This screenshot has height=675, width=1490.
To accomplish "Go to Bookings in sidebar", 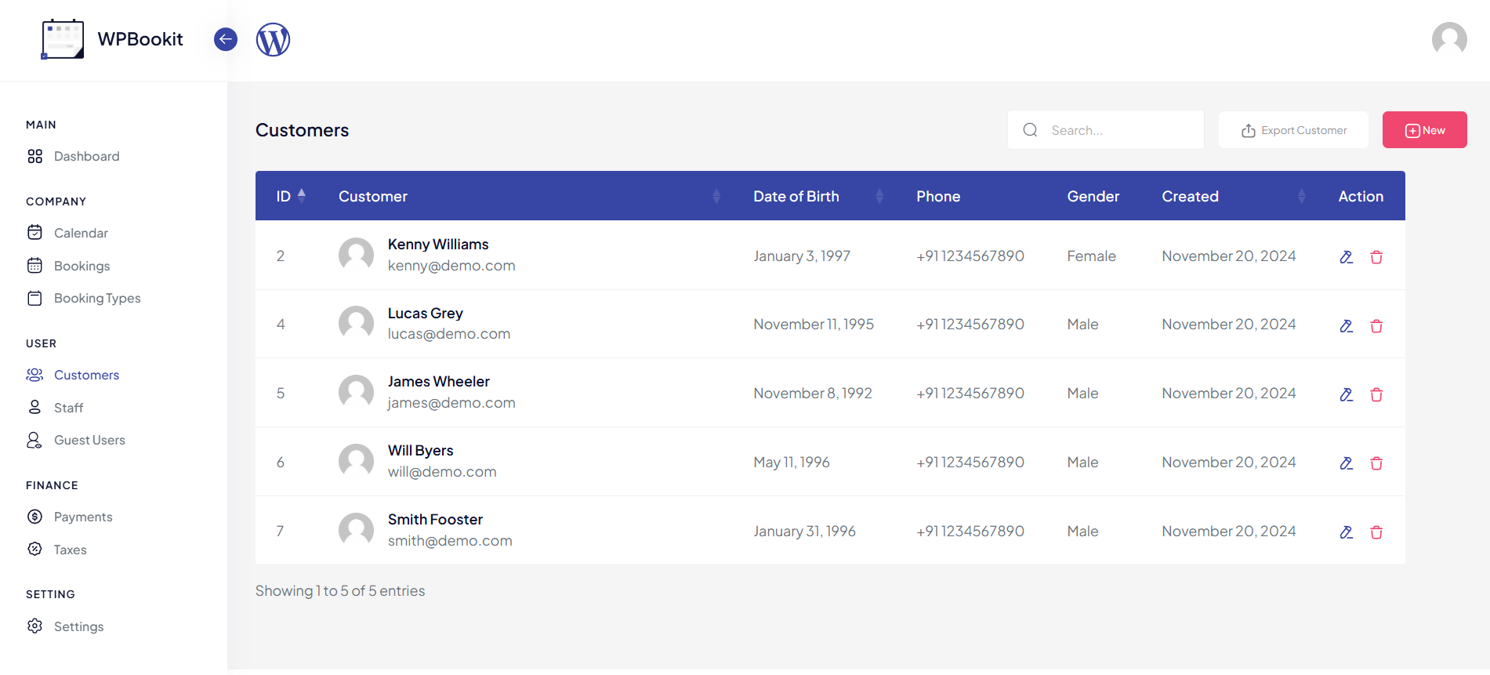I will point(82,266).
